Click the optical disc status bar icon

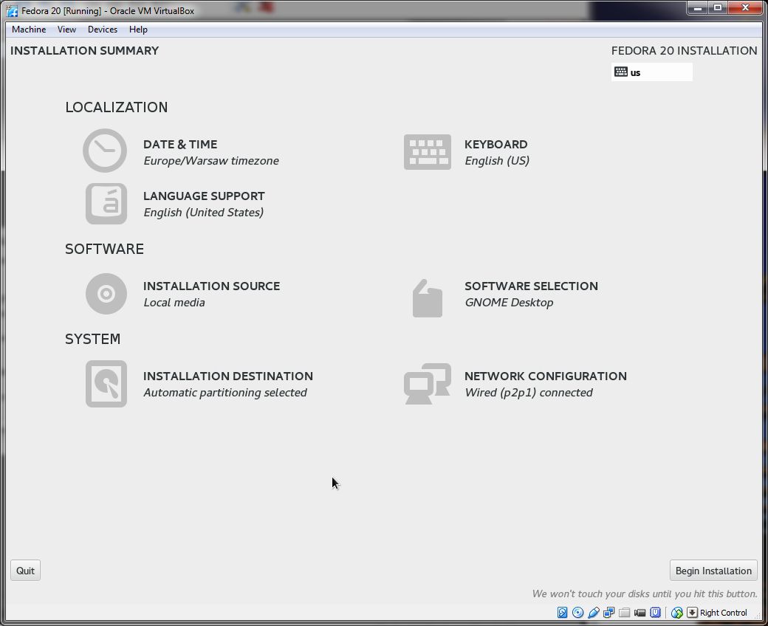point(578,612)
